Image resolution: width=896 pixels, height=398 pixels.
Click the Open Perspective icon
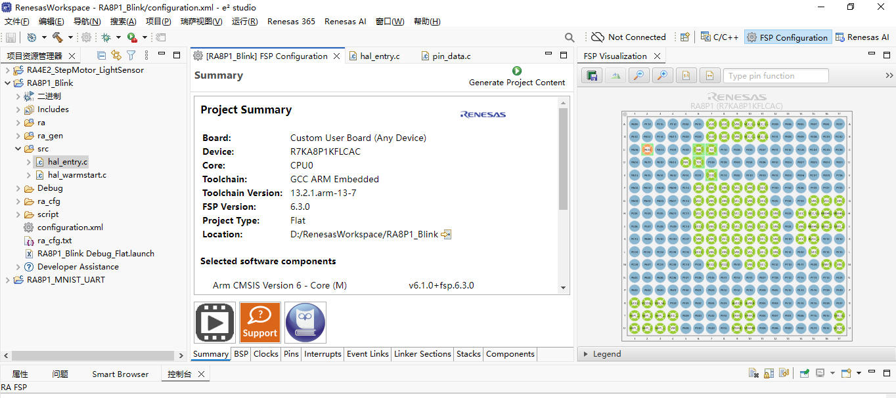[684, 37]
